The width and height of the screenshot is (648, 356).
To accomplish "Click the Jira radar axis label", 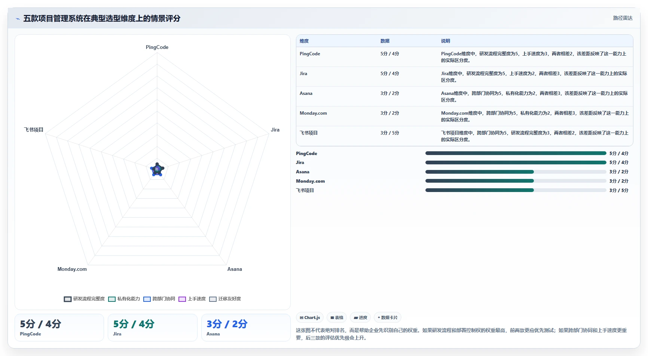I will pos(275,130).
